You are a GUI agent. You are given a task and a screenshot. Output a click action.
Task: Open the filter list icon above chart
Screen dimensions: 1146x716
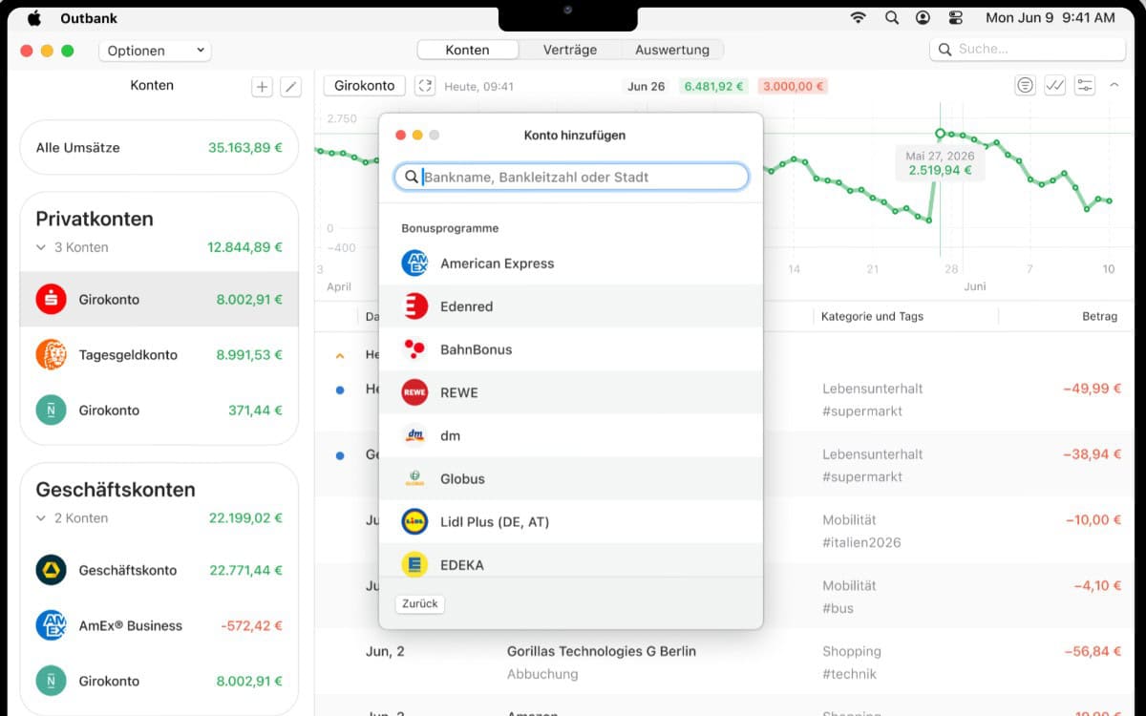pyautogui.click(x=1025, y=86)
